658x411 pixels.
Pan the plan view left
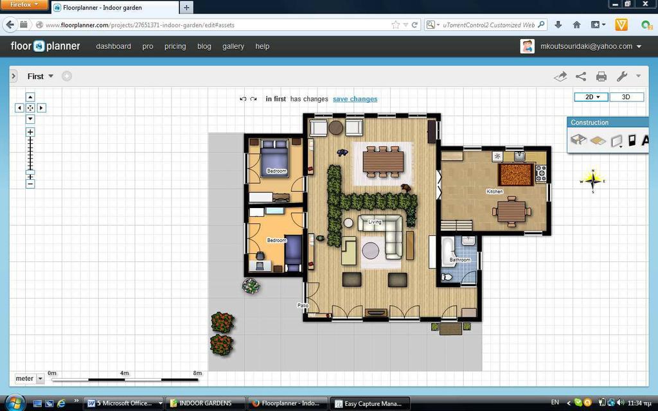coord(19,108)
